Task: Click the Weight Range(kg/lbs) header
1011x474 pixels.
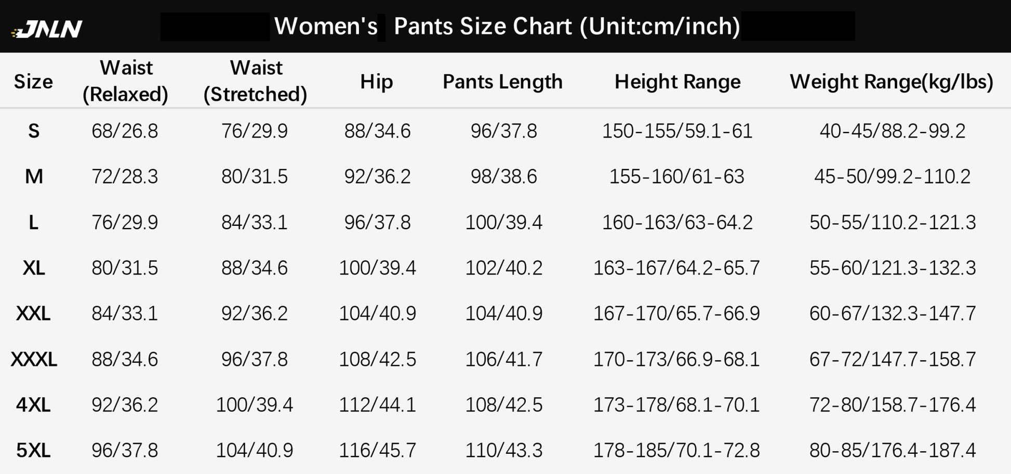Action: (x=892, y=82)
